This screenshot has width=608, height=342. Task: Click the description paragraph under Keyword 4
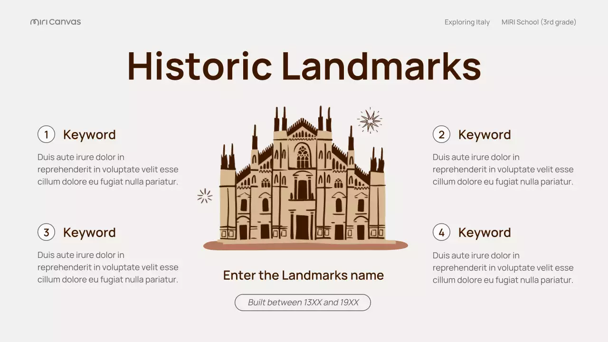point(503,267)
